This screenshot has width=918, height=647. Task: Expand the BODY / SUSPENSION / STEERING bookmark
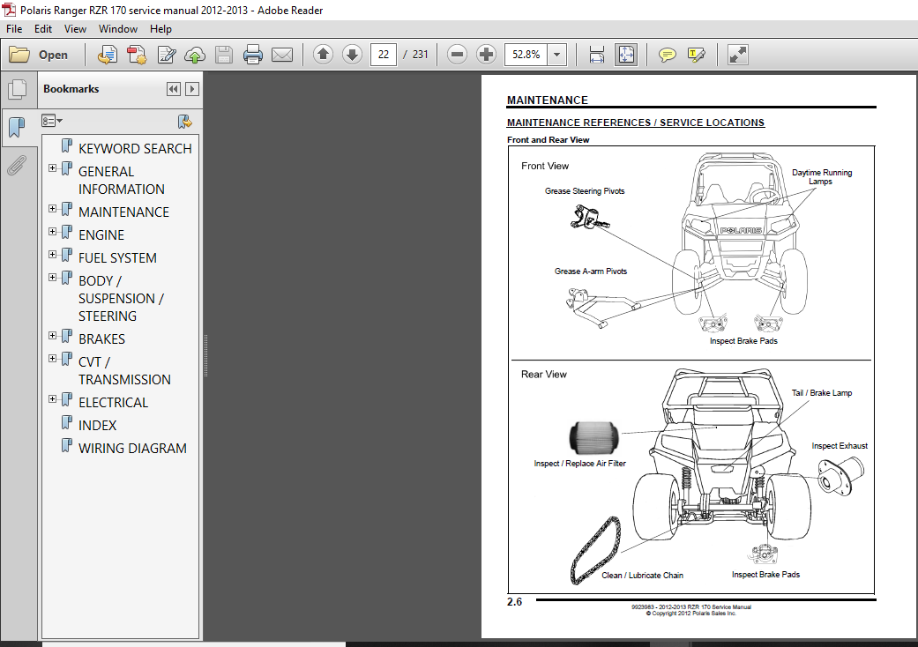pyautogui.click(x=53, y=278)
